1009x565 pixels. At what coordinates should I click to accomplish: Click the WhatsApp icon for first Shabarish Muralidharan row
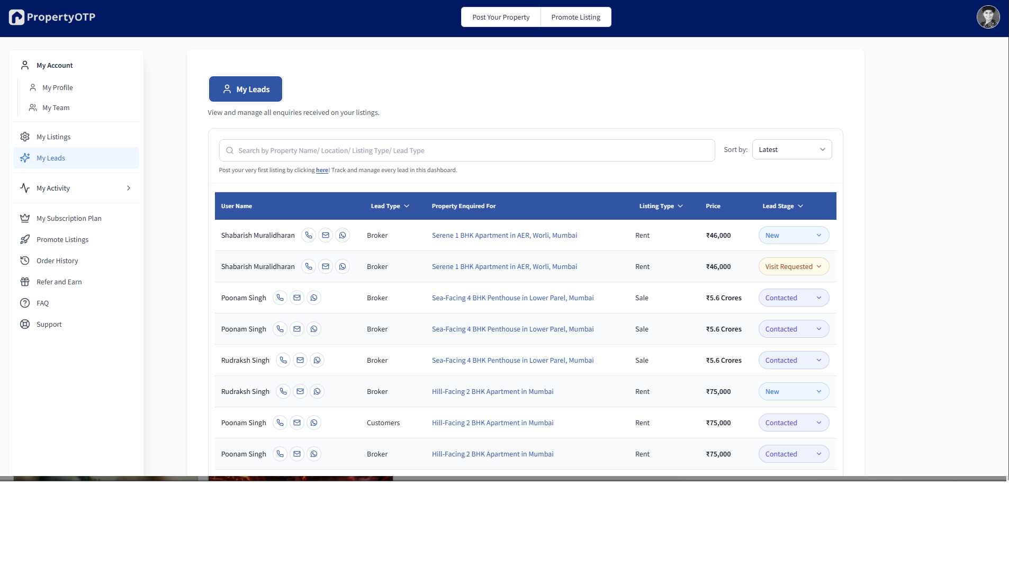coord(343,235)
